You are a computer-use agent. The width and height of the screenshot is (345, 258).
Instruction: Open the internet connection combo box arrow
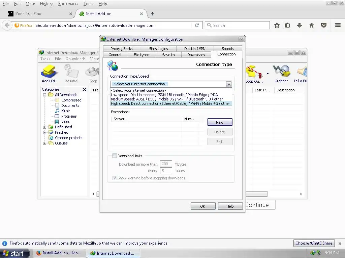(x=229, y=84)
